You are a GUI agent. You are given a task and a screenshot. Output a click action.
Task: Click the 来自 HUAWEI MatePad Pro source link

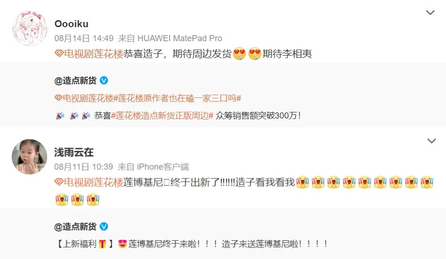(170, 38)
